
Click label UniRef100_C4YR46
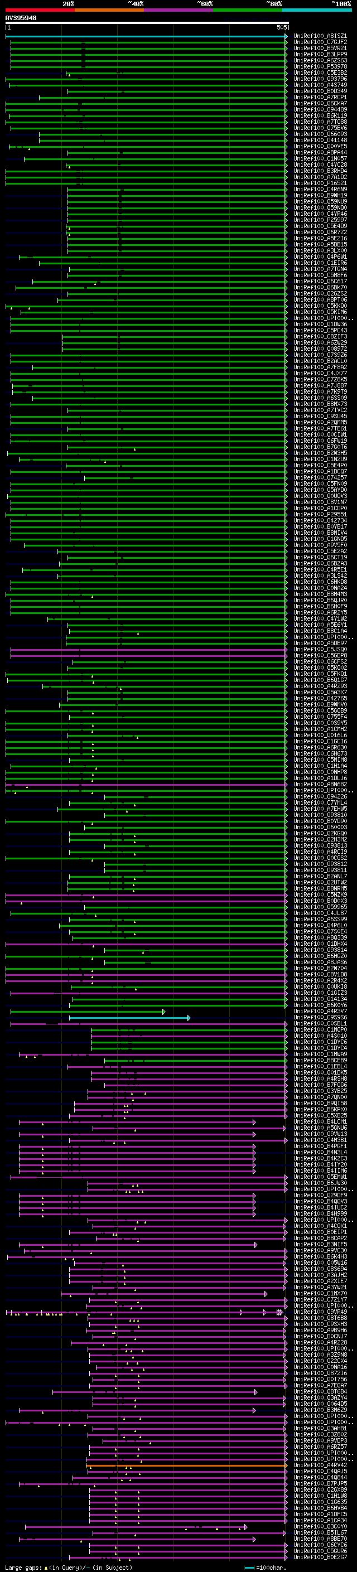320,214
